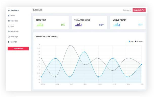The image size is (154, 97).
Task: Click the sidebar Upgrade to Pro button
Action: pyautogui.click(x=18, y=48)
